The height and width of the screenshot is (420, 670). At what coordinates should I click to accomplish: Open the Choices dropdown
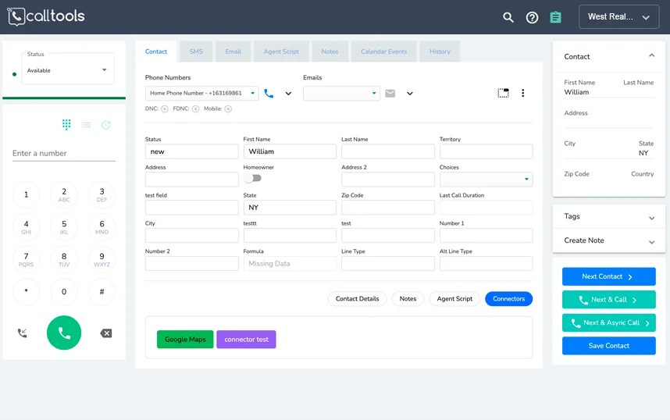(x=486, y=180)
